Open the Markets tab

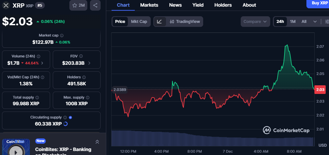tap(149, 5)
